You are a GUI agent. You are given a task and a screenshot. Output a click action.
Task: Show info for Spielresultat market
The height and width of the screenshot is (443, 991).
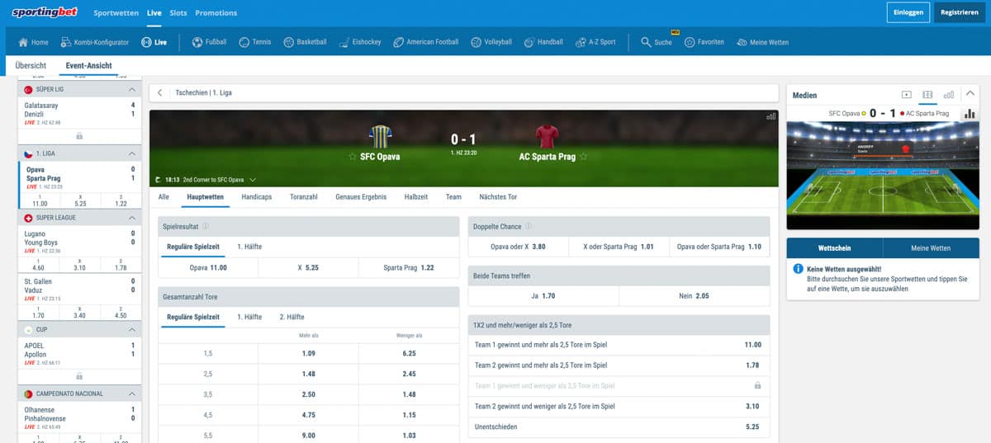(x=206, y=225)
